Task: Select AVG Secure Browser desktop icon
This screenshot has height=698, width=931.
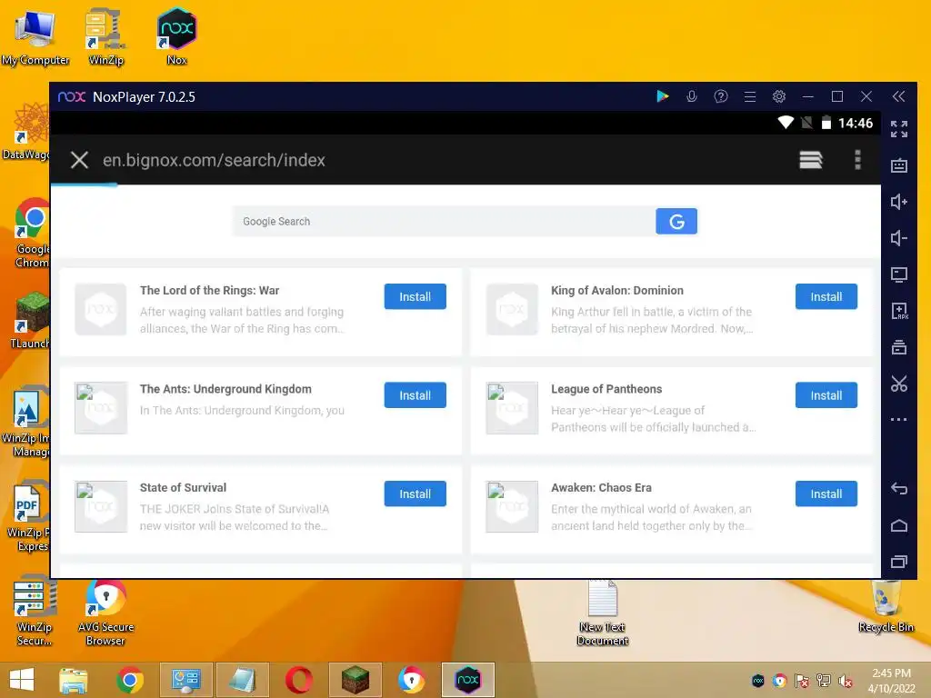Action: click(x=105, y=613)
